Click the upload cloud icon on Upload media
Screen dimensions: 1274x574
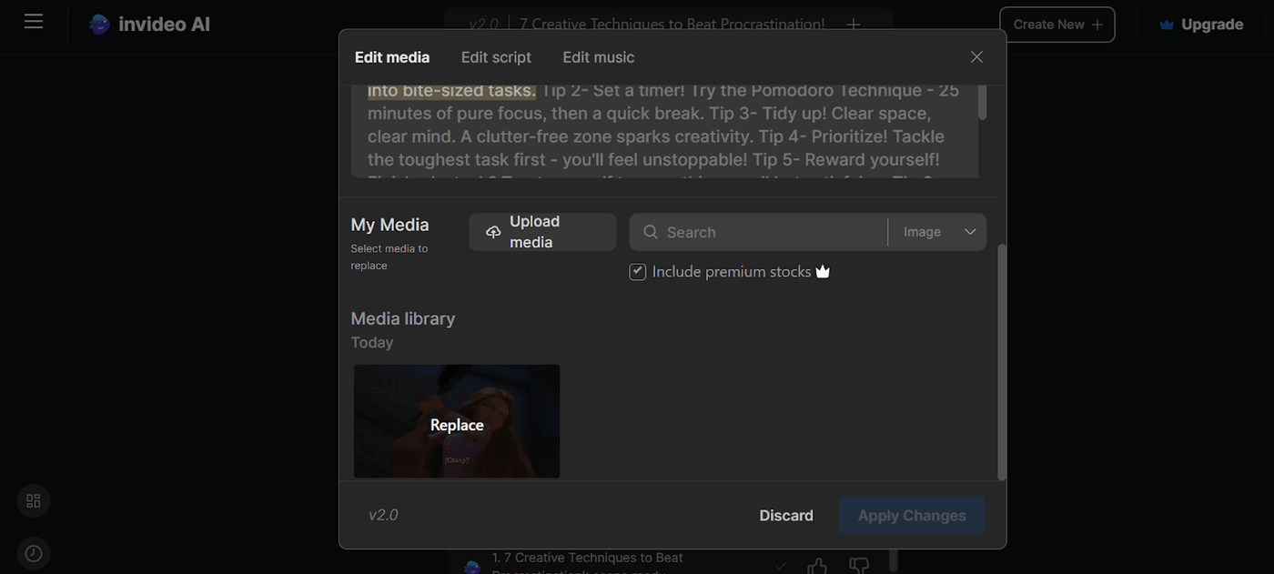pyautogui.click(x=493, y=232)
